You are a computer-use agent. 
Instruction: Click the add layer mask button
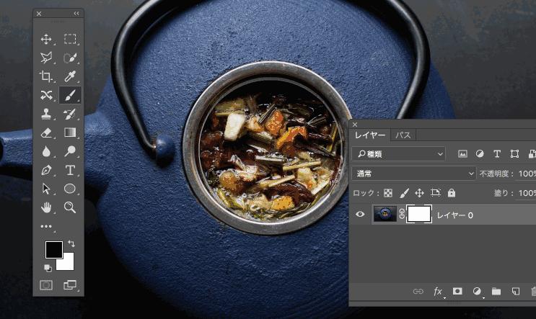pos(457,292)
